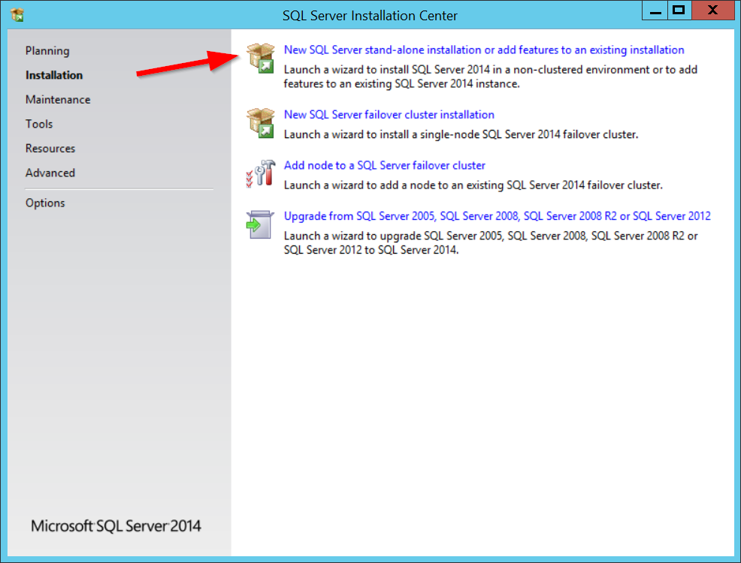Click the upgrade SQL Server green arrow icon

[x=260, y=224]
